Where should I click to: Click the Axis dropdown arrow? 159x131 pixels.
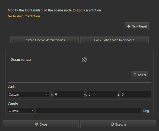(47, 94)
